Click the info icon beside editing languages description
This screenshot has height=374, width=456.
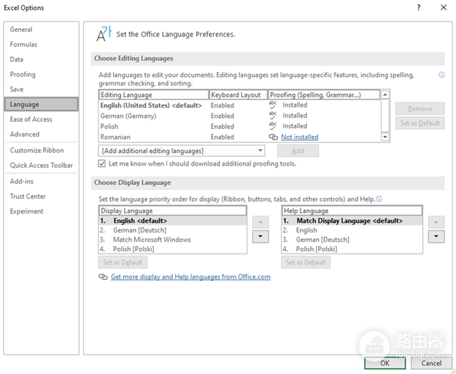[441, 75]
